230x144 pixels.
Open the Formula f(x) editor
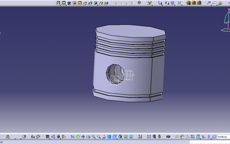click(x=33, y=137)
